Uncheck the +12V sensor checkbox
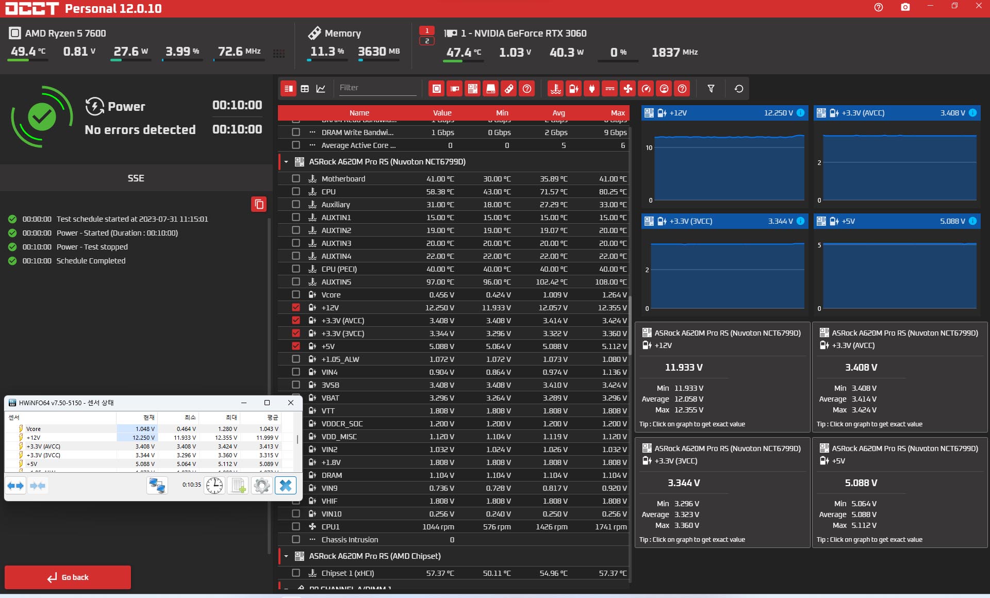This screenshot has height=598, width=990. [295, 307]
